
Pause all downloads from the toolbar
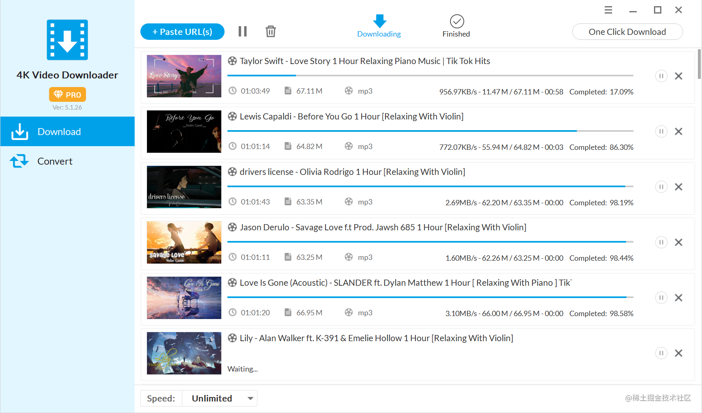[x=243, y=32]
